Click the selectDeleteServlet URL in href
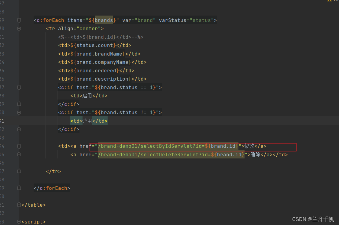339x225 pixels. coord(171,154)
